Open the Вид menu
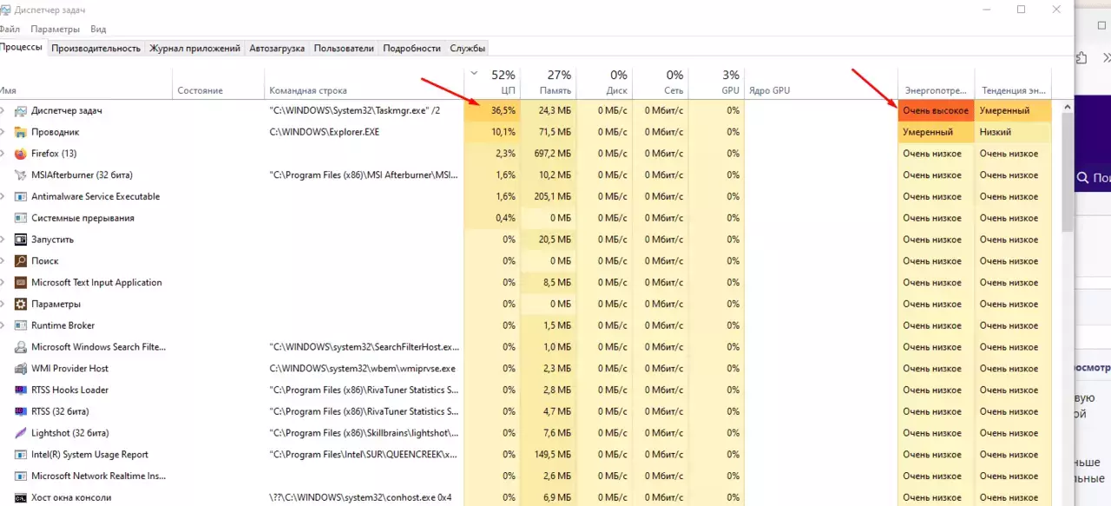 point(98,30)
